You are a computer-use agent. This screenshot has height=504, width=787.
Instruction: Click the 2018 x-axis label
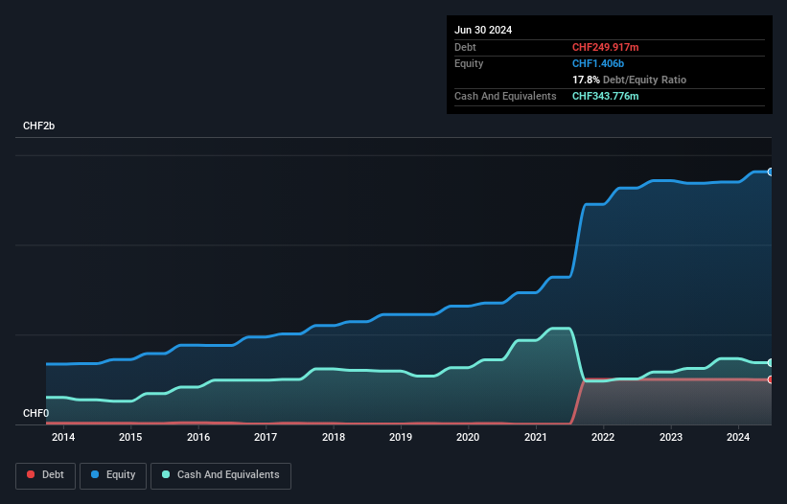pyautogui.click(x=334, y=437)
